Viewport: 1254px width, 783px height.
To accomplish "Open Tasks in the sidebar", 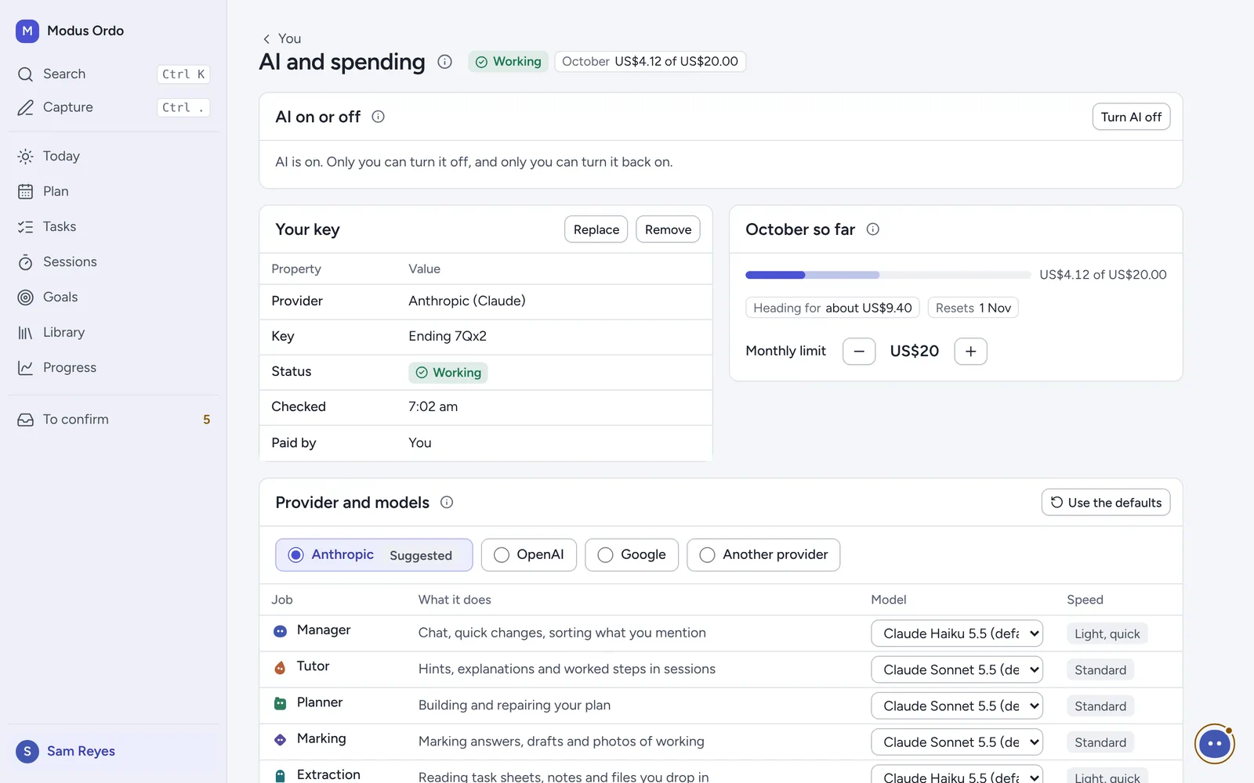I will 114,227.
